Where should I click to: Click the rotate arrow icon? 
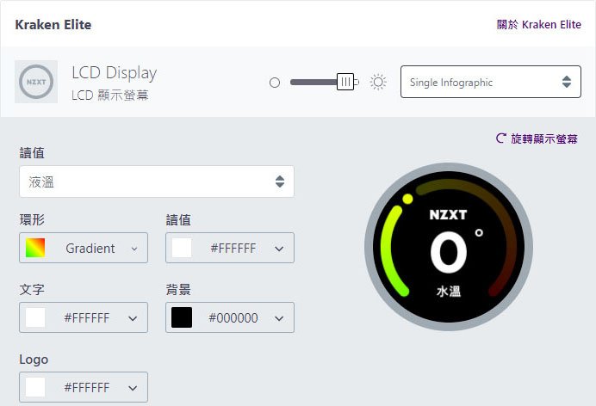501,138
